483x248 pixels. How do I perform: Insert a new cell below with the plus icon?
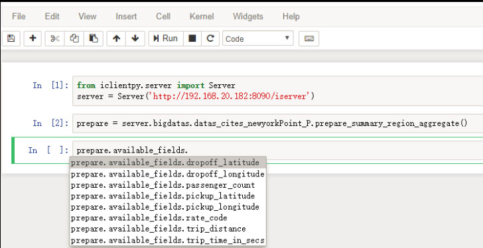coord(33,38)
